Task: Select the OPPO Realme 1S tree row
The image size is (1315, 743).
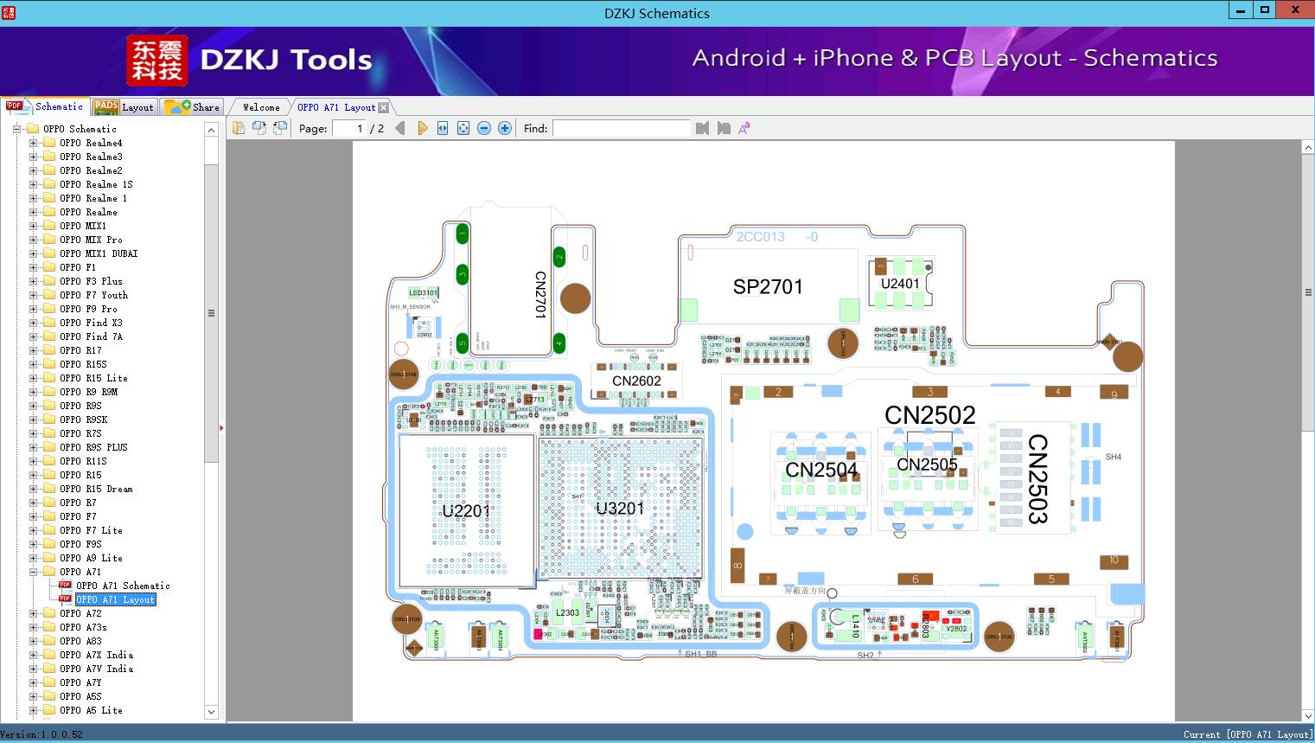Action: pyautogui.click(x=96, y=184)
